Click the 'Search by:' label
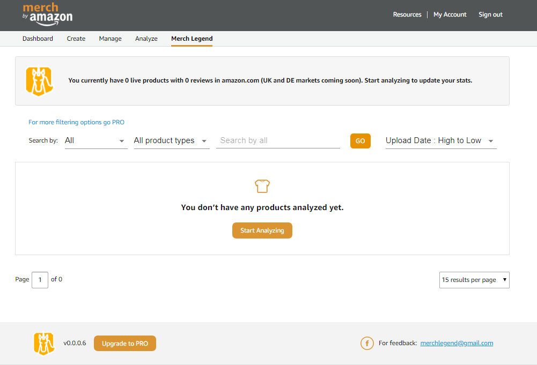 click(43, 140)
